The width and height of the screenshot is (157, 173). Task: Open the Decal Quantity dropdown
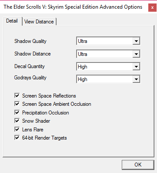pyautogui.click(x=108, y=67)
